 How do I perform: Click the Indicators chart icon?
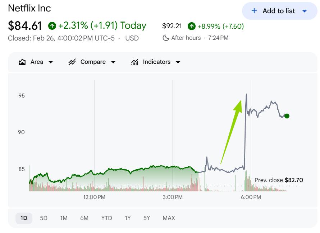click(135, 62)
